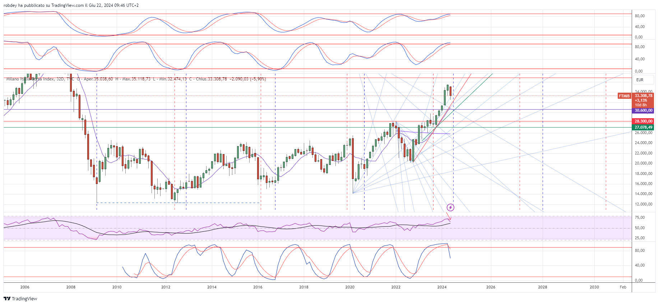
Task: Click the 2018 label on time axis
Action: click(x=304, y=287)
